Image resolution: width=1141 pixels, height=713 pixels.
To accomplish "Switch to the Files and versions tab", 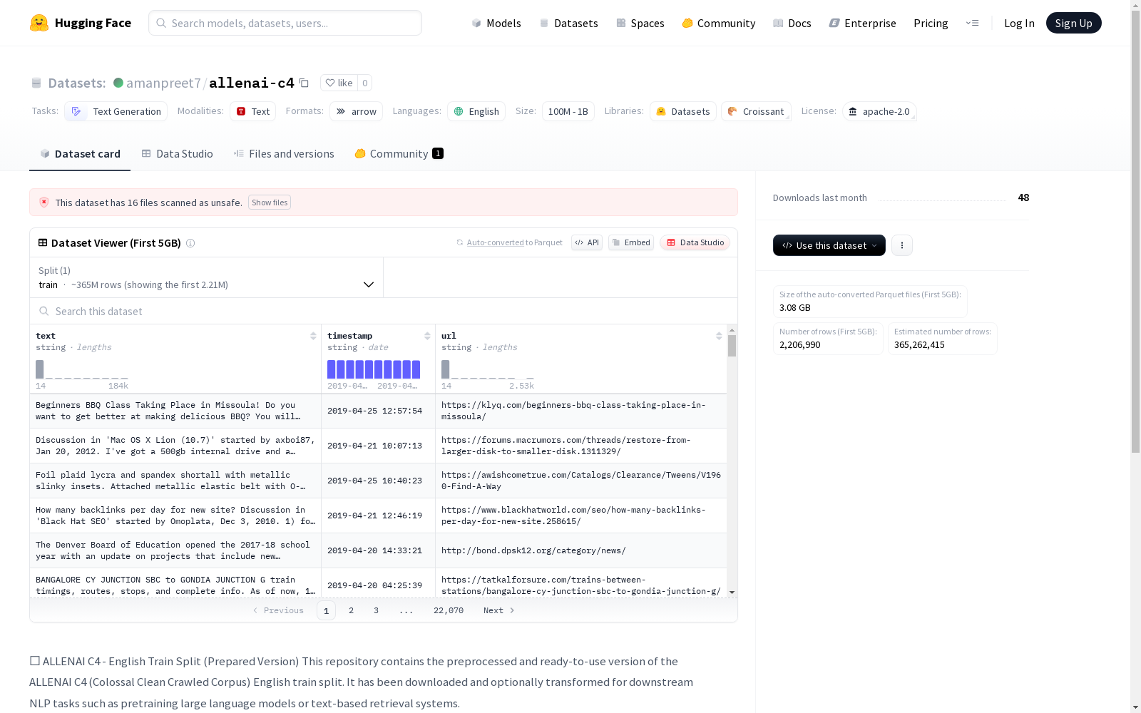I will pos(284,154).
